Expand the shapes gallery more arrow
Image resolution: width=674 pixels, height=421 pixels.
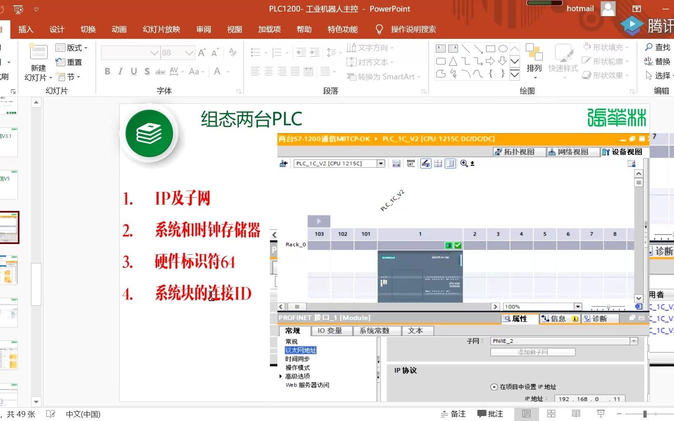[x=515, y=75]
